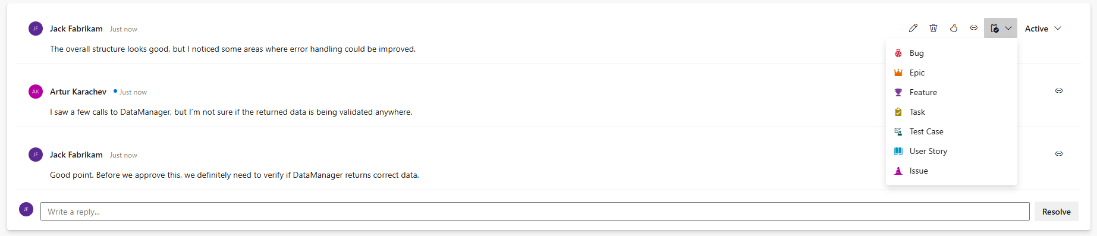Focus the Write a reply field
This screenshot has width=1097, height=236.
(535, 212)
